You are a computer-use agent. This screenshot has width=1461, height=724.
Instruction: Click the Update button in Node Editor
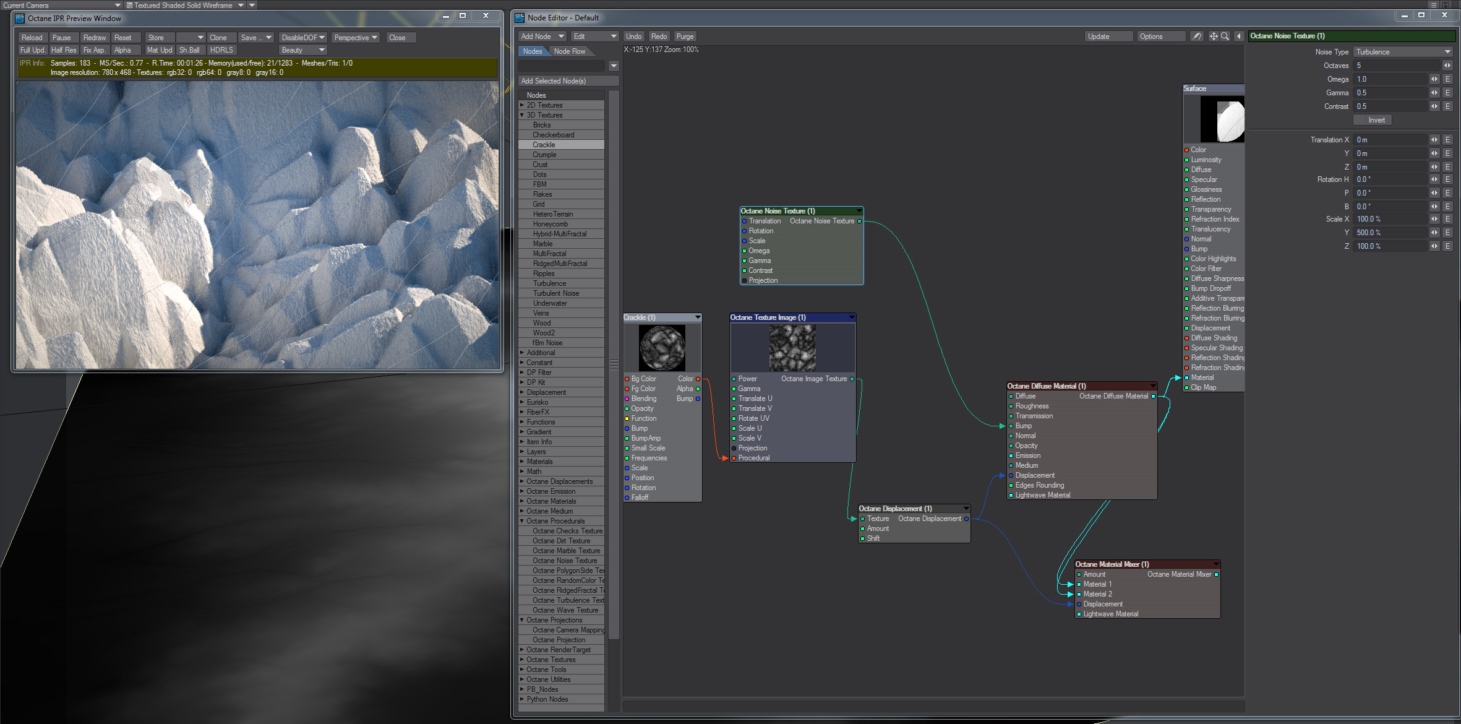(1108, 37)
